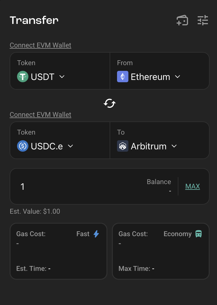Screen dimensions: 217x305
Task: Select the Economy gas cost option
Action: tap(161, 251)
